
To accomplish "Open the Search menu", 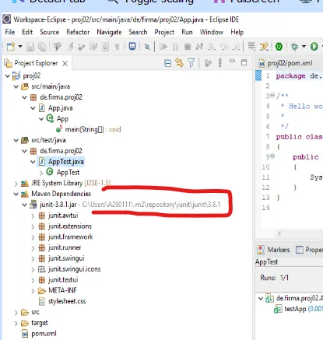I will [x=138, y=32].
